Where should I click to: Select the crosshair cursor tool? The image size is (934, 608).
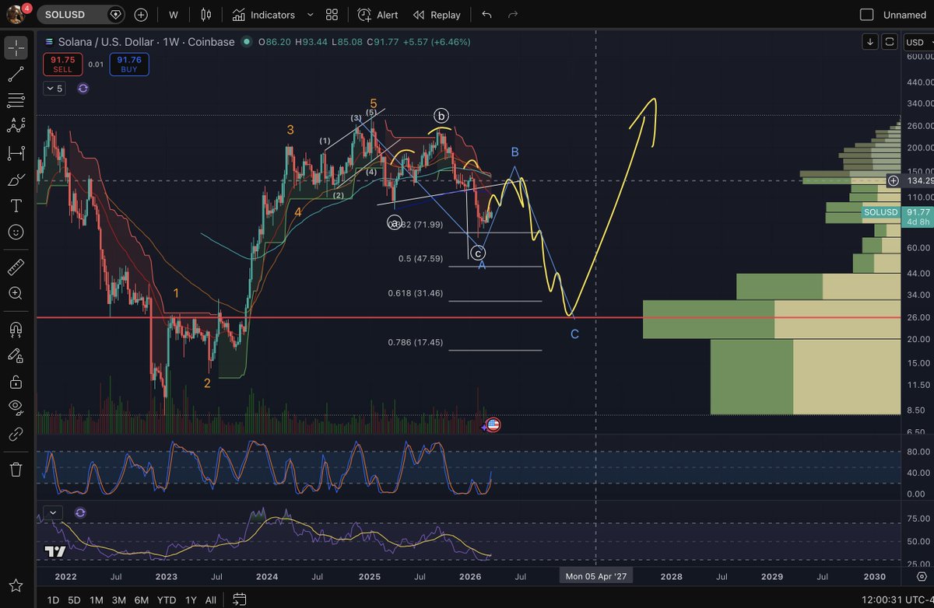point(16,48)
